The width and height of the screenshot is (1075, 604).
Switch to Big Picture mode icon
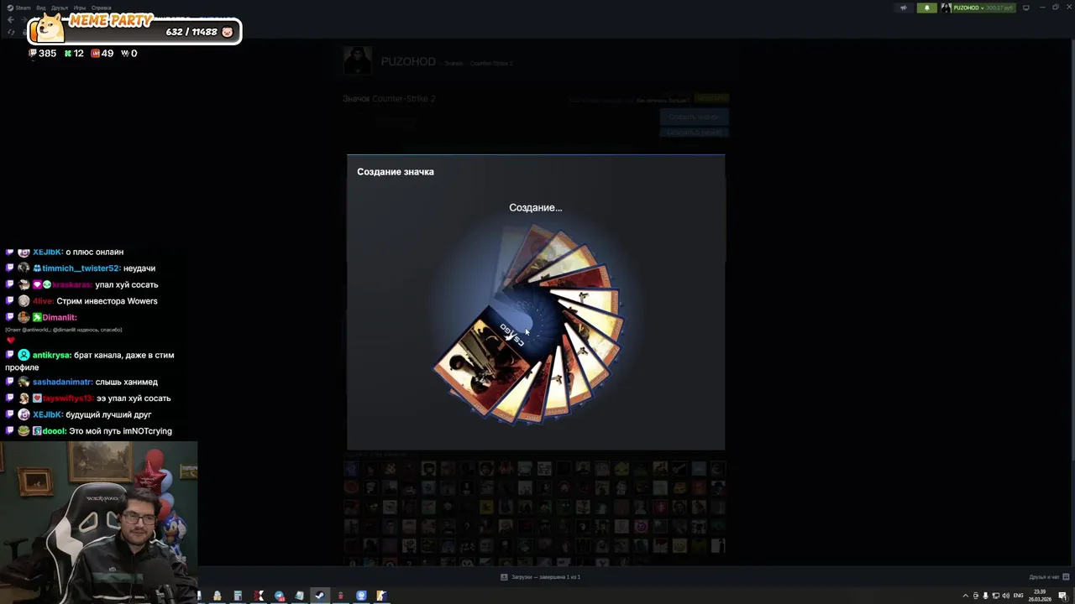click(x=1025, y=8)
